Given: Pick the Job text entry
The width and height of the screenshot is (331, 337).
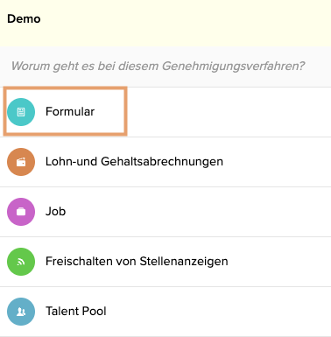Looking at the screenshot, I should [55, 212].
